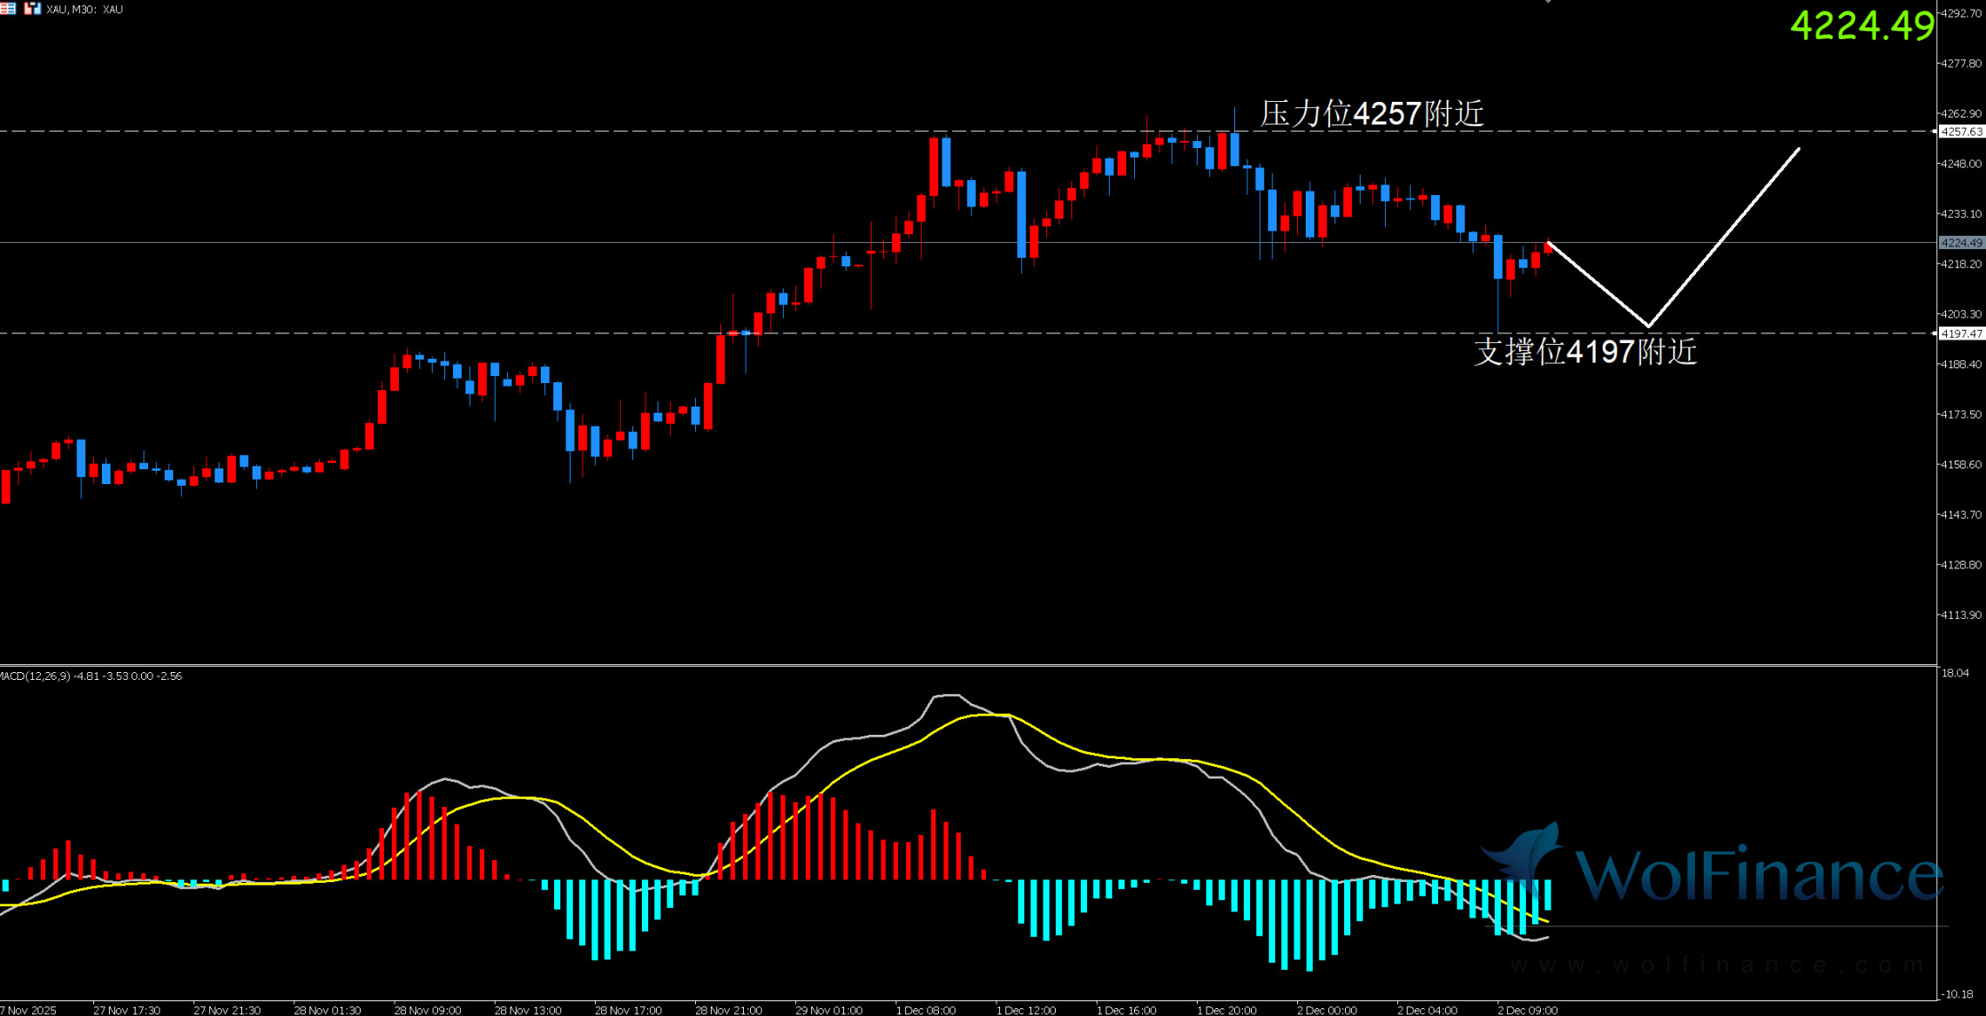Screen dimensions: 1986x1016
Task: Click the green 4224.49 price display
Action: coord(1861,25)
